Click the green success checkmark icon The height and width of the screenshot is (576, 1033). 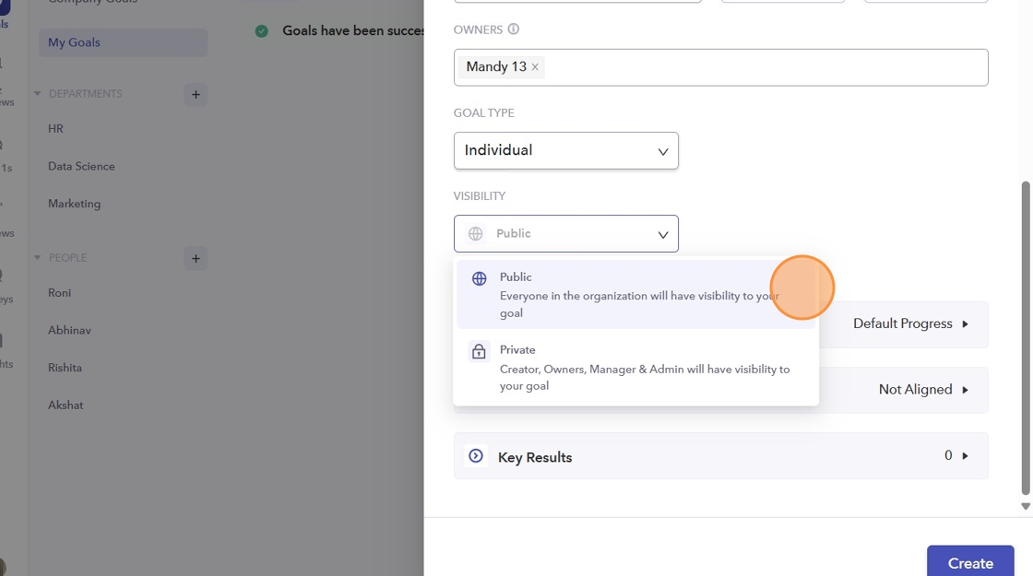(262, 31)
